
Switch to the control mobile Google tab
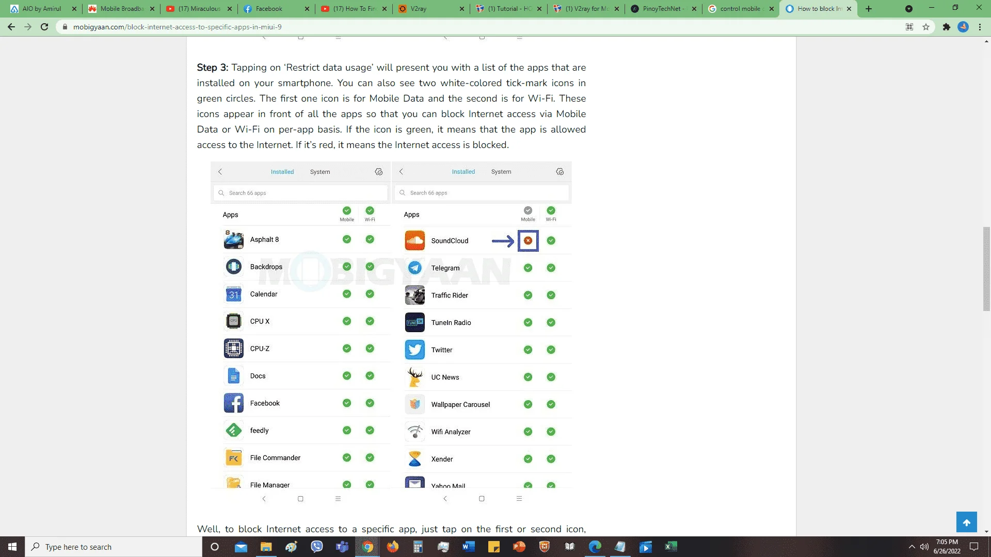(x=741, y=9)
